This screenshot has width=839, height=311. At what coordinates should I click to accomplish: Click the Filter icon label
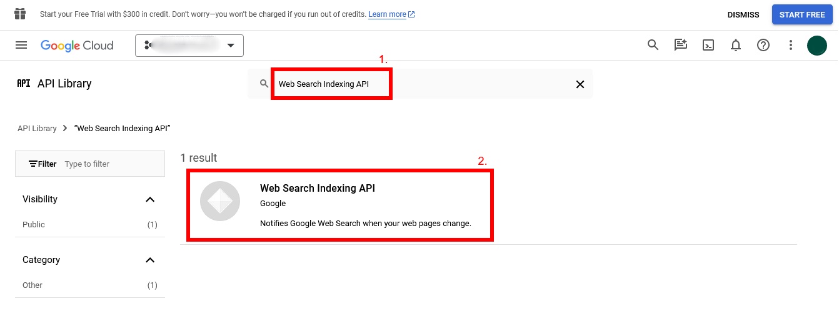[43, 164]
